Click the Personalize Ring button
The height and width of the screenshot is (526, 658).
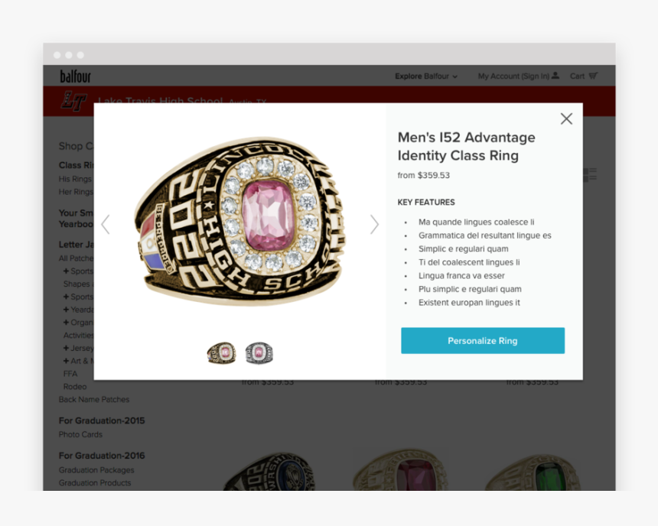click(483, 340)
